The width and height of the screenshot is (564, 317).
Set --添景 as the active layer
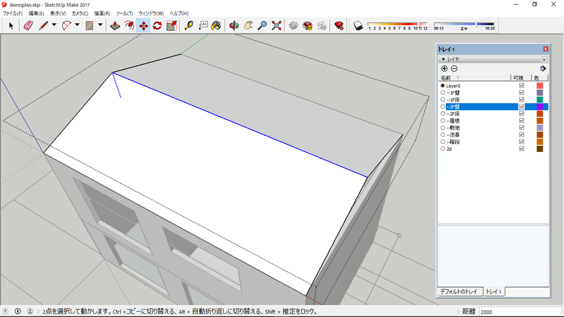click(443, 135)
